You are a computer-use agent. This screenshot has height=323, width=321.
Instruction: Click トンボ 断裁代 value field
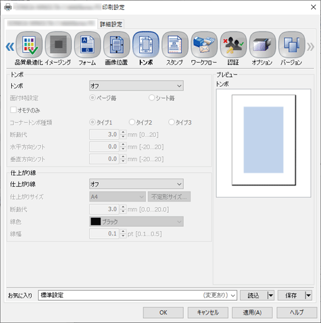coord(104,135)
